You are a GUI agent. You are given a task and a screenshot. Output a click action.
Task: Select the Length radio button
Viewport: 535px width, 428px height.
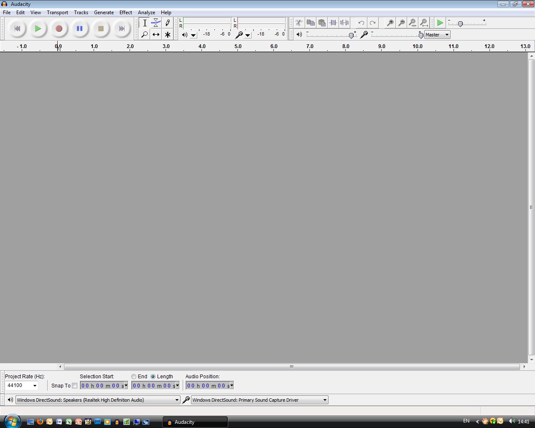coord(153,377)
